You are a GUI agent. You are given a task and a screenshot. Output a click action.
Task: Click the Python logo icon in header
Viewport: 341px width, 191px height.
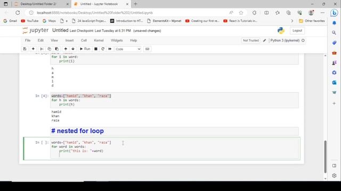coord(281,31)
